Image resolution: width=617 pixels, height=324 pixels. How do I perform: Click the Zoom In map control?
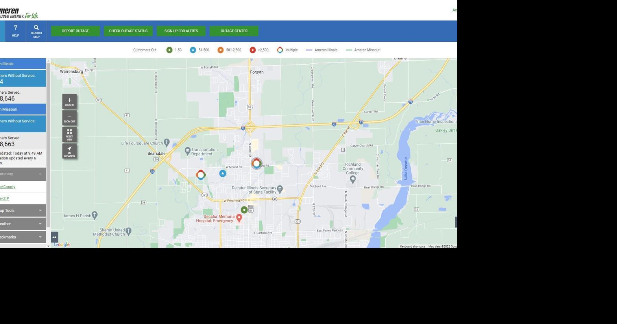click(x=69, y=102)
